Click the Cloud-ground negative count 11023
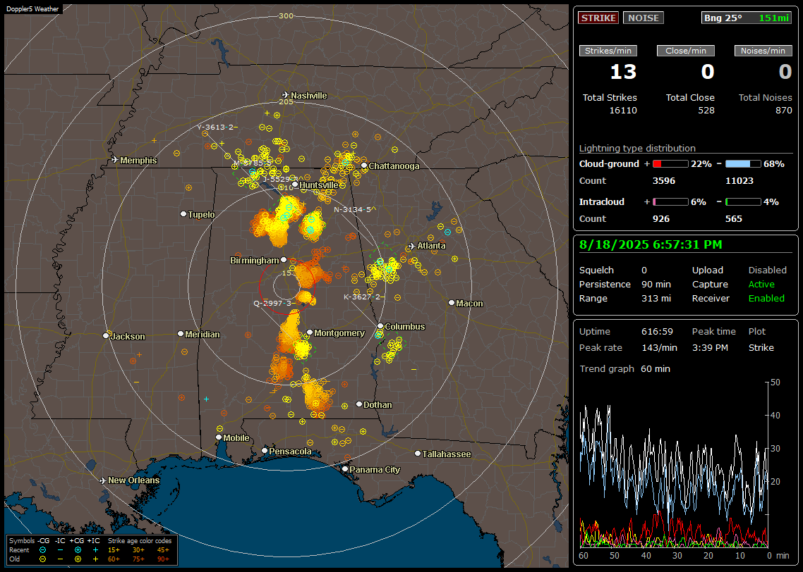Viewport: 803px width, 572px height. 739,181
